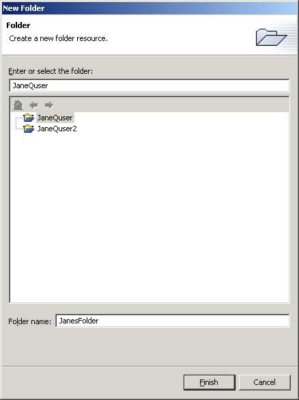Click gray toolbar strip right of forward arrow
This screenshot has width=299, height=400.
(171, 105)
